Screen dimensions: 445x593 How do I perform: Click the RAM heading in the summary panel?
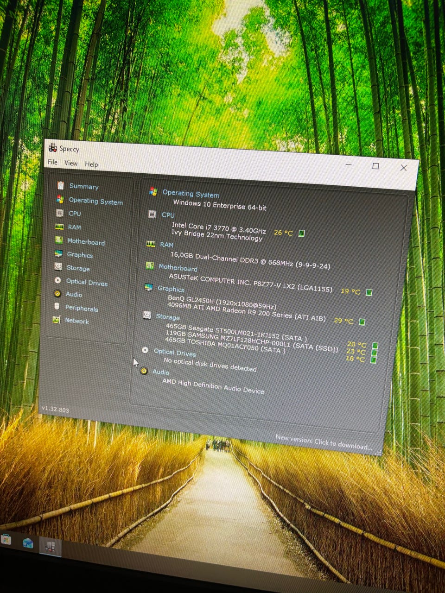pyautogui.click(x=167, y=245)
